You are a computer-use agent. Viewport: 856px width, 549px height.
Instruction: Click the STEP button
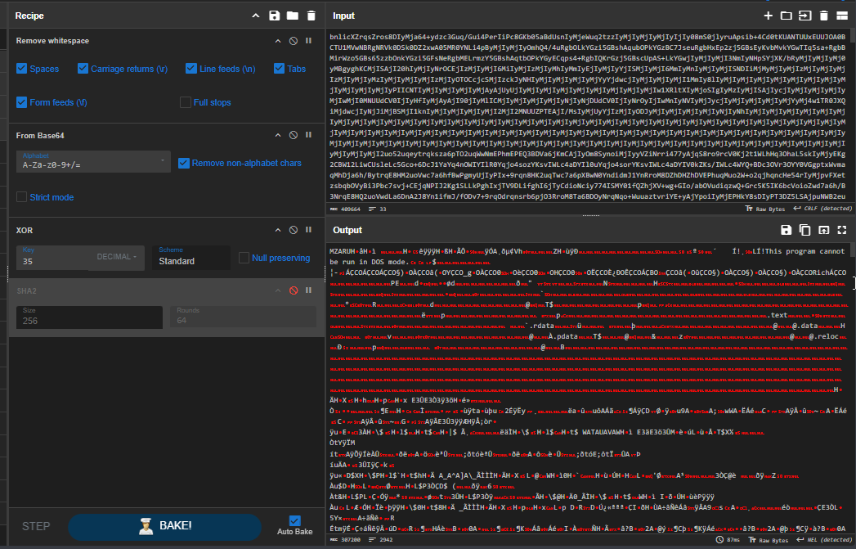tap(36, 526)
